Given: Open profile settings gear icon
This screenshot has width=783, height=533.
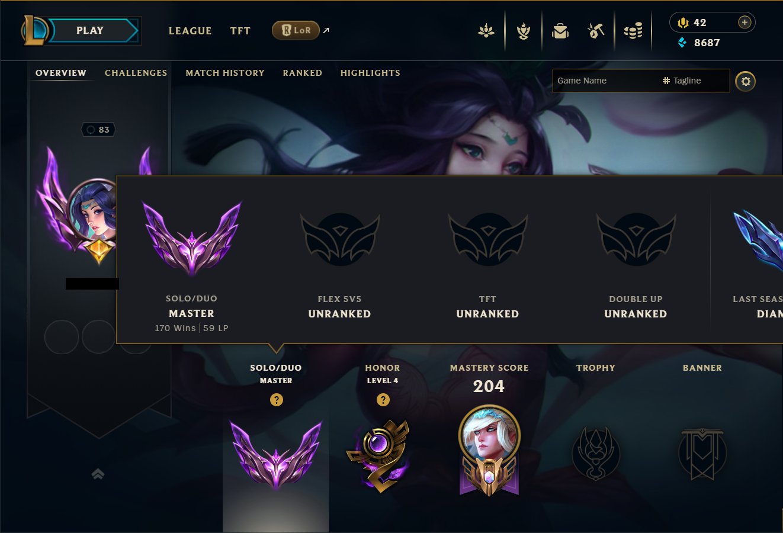Looking at the screenshot, I should point(746,81).
